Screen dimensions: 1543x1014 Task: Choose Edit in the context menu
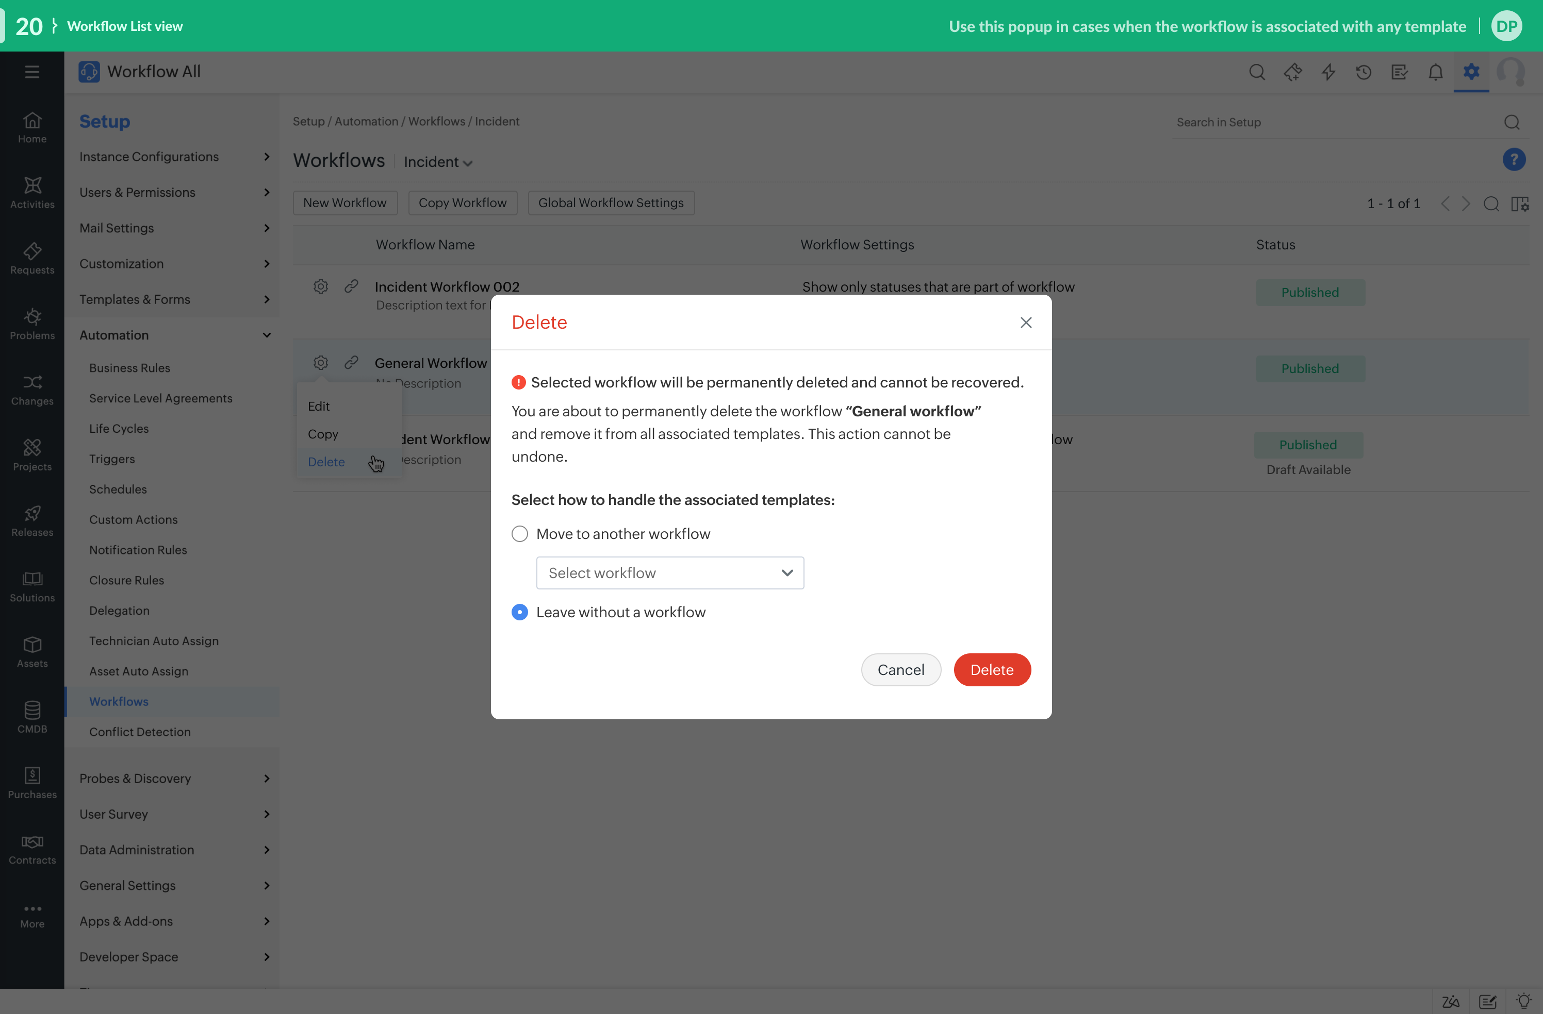[319, 406]
